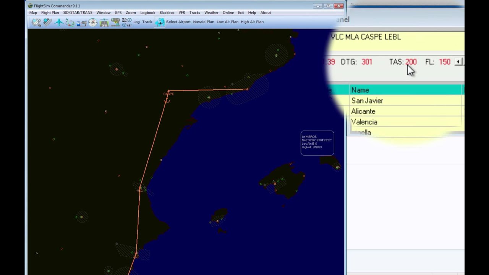Select the Valencia row
The width and height of the screenshot is (489, 275).
(x=406, y=122)
